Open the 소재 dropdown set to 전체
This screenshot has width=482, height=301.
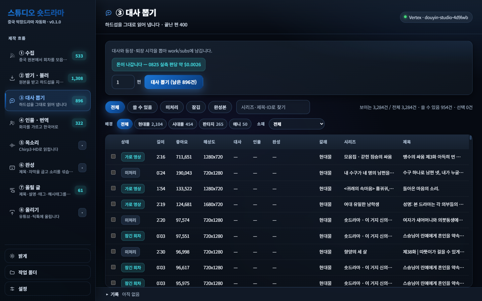click(x=297, y=124)
